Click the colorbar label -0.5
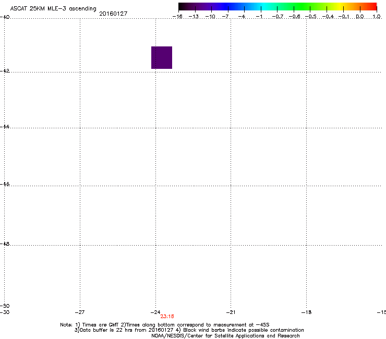 [x=311, y=17]
